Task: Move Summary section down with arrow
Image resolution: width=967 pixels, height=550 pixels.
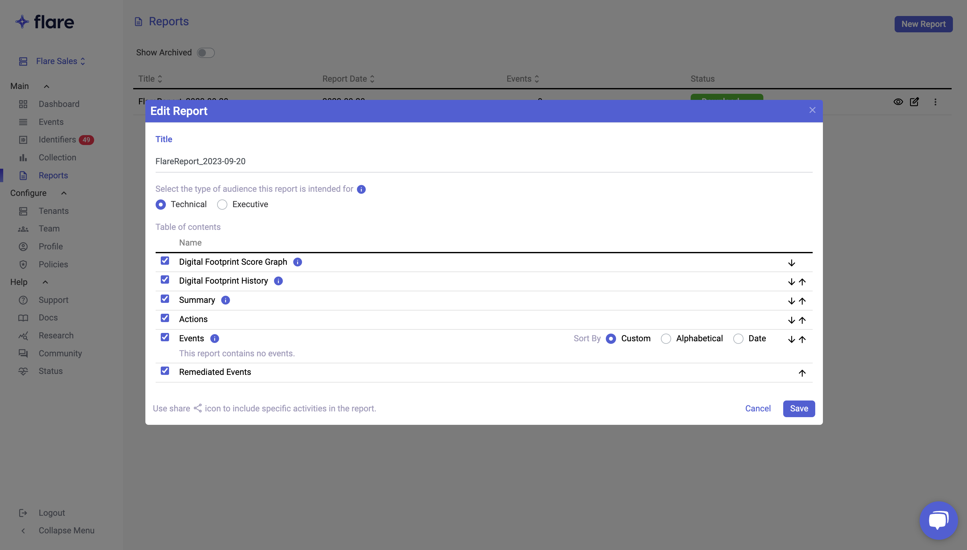Action: [x=791, y=301]
